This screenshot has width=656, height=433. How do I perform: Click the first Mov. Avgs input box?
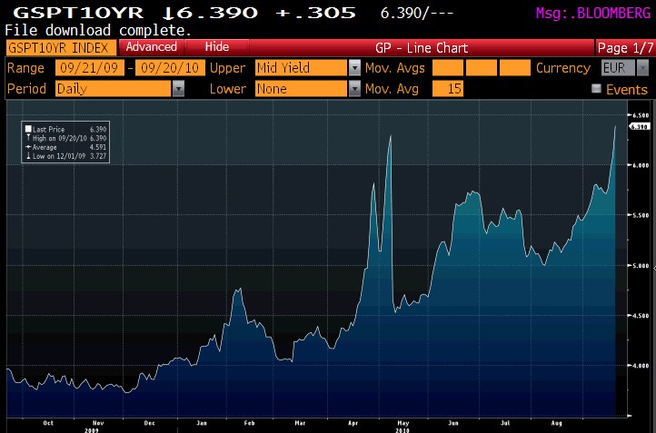[447, 68]
